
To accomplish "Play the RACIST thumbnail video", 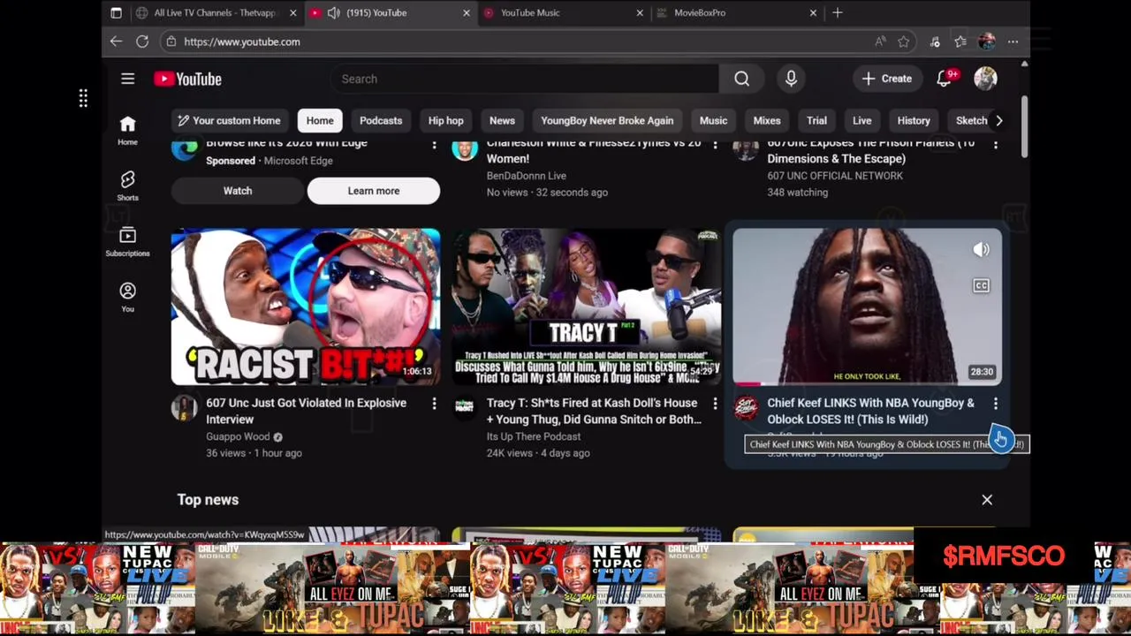I will click(x=306, y=307).
